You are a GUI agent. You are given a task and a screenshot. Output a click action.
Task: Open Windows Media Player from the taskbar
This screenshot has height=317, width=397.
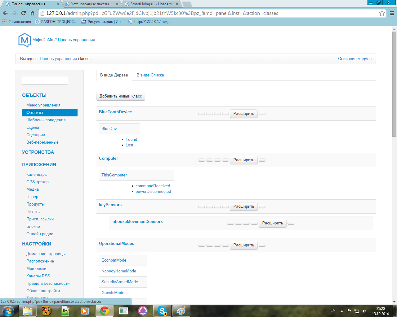(85, 310)
